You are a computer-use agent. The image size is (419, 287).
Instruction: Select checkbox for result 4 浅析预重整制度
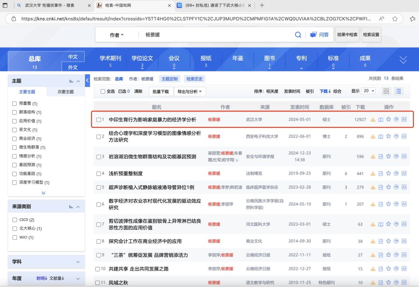click(99, 174)
